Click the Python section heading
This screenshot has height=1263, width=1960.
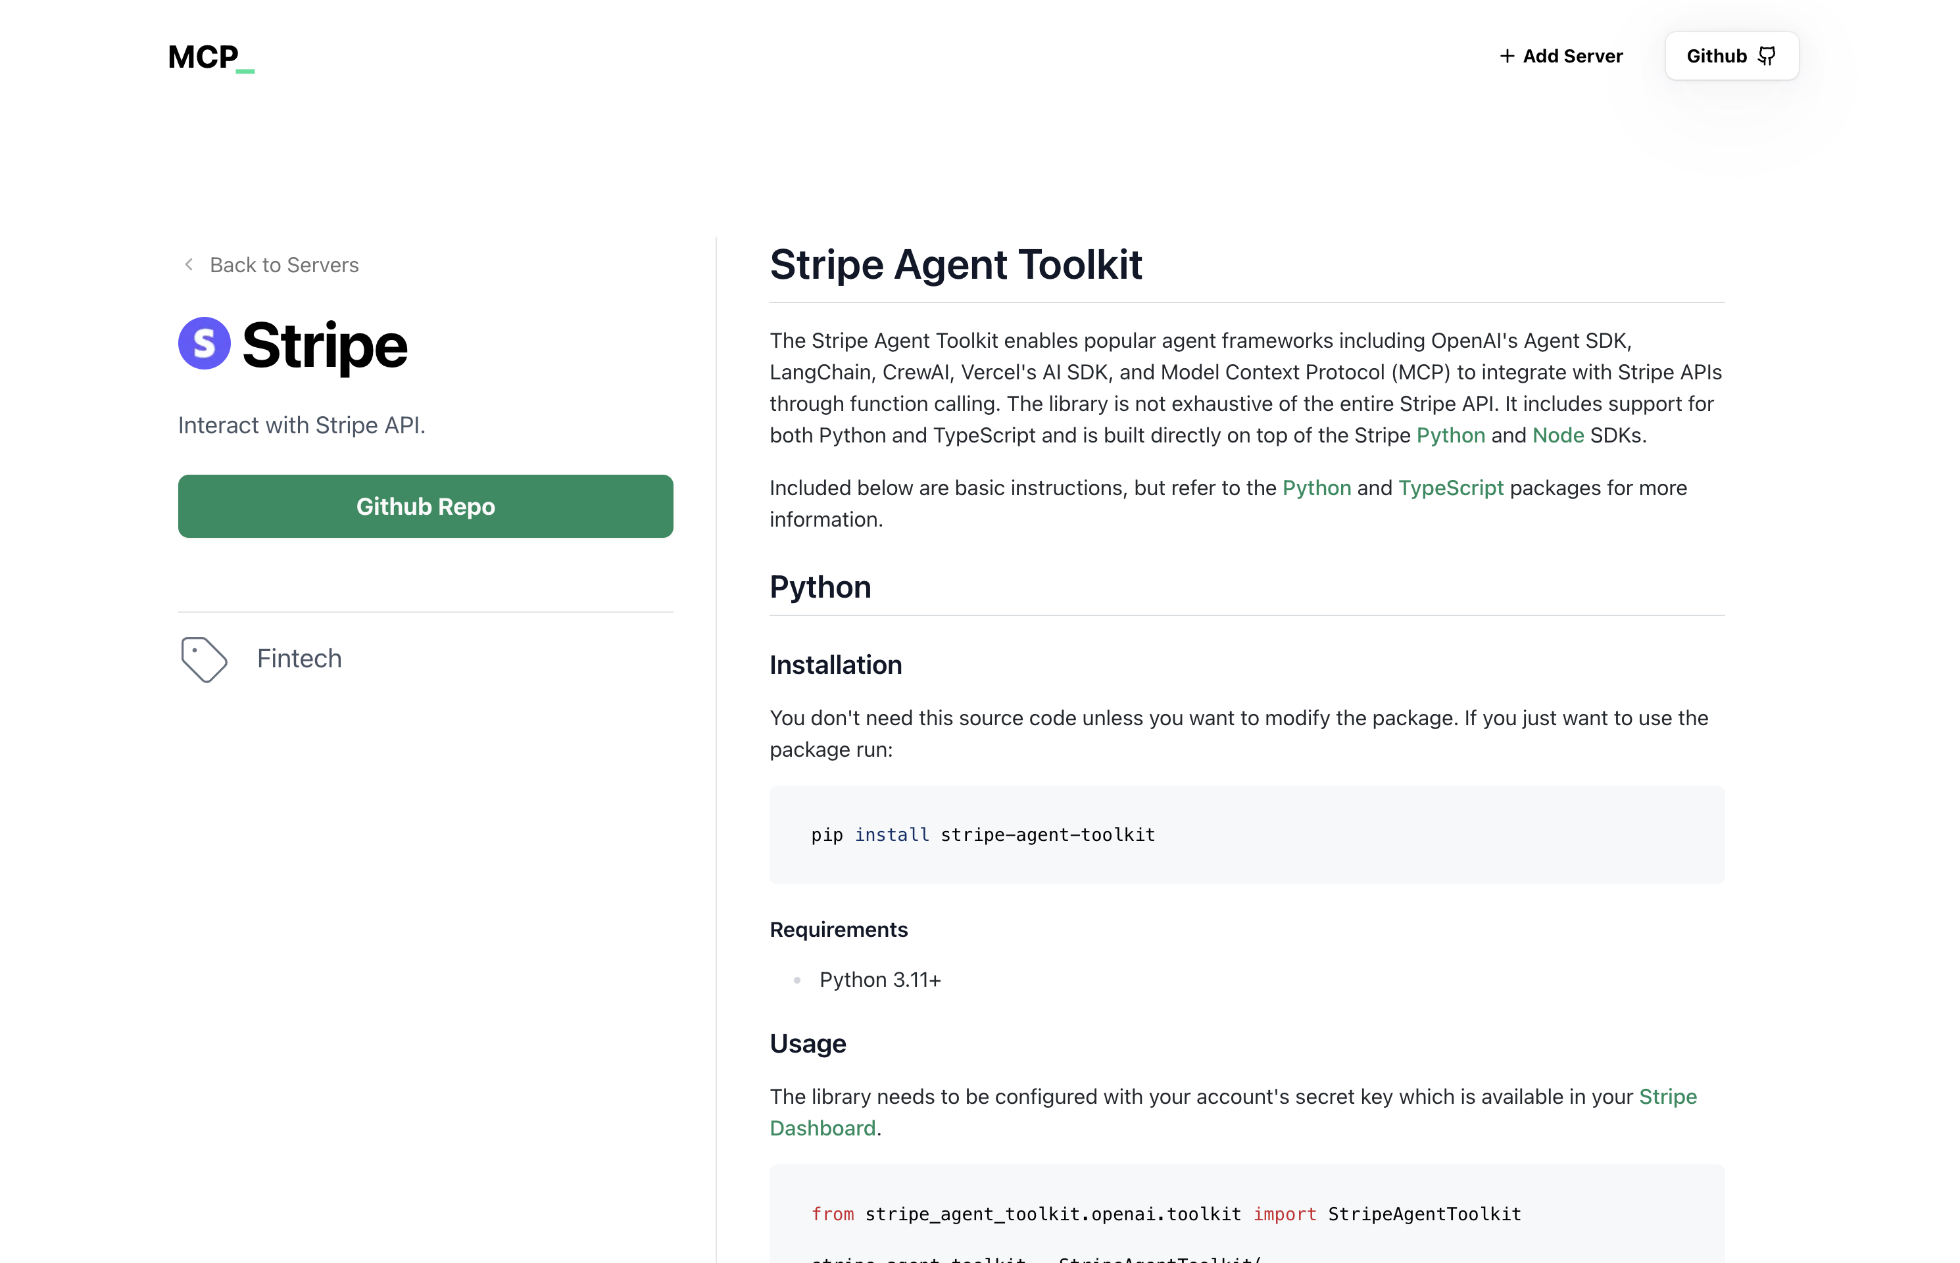(x=820, y=587)
